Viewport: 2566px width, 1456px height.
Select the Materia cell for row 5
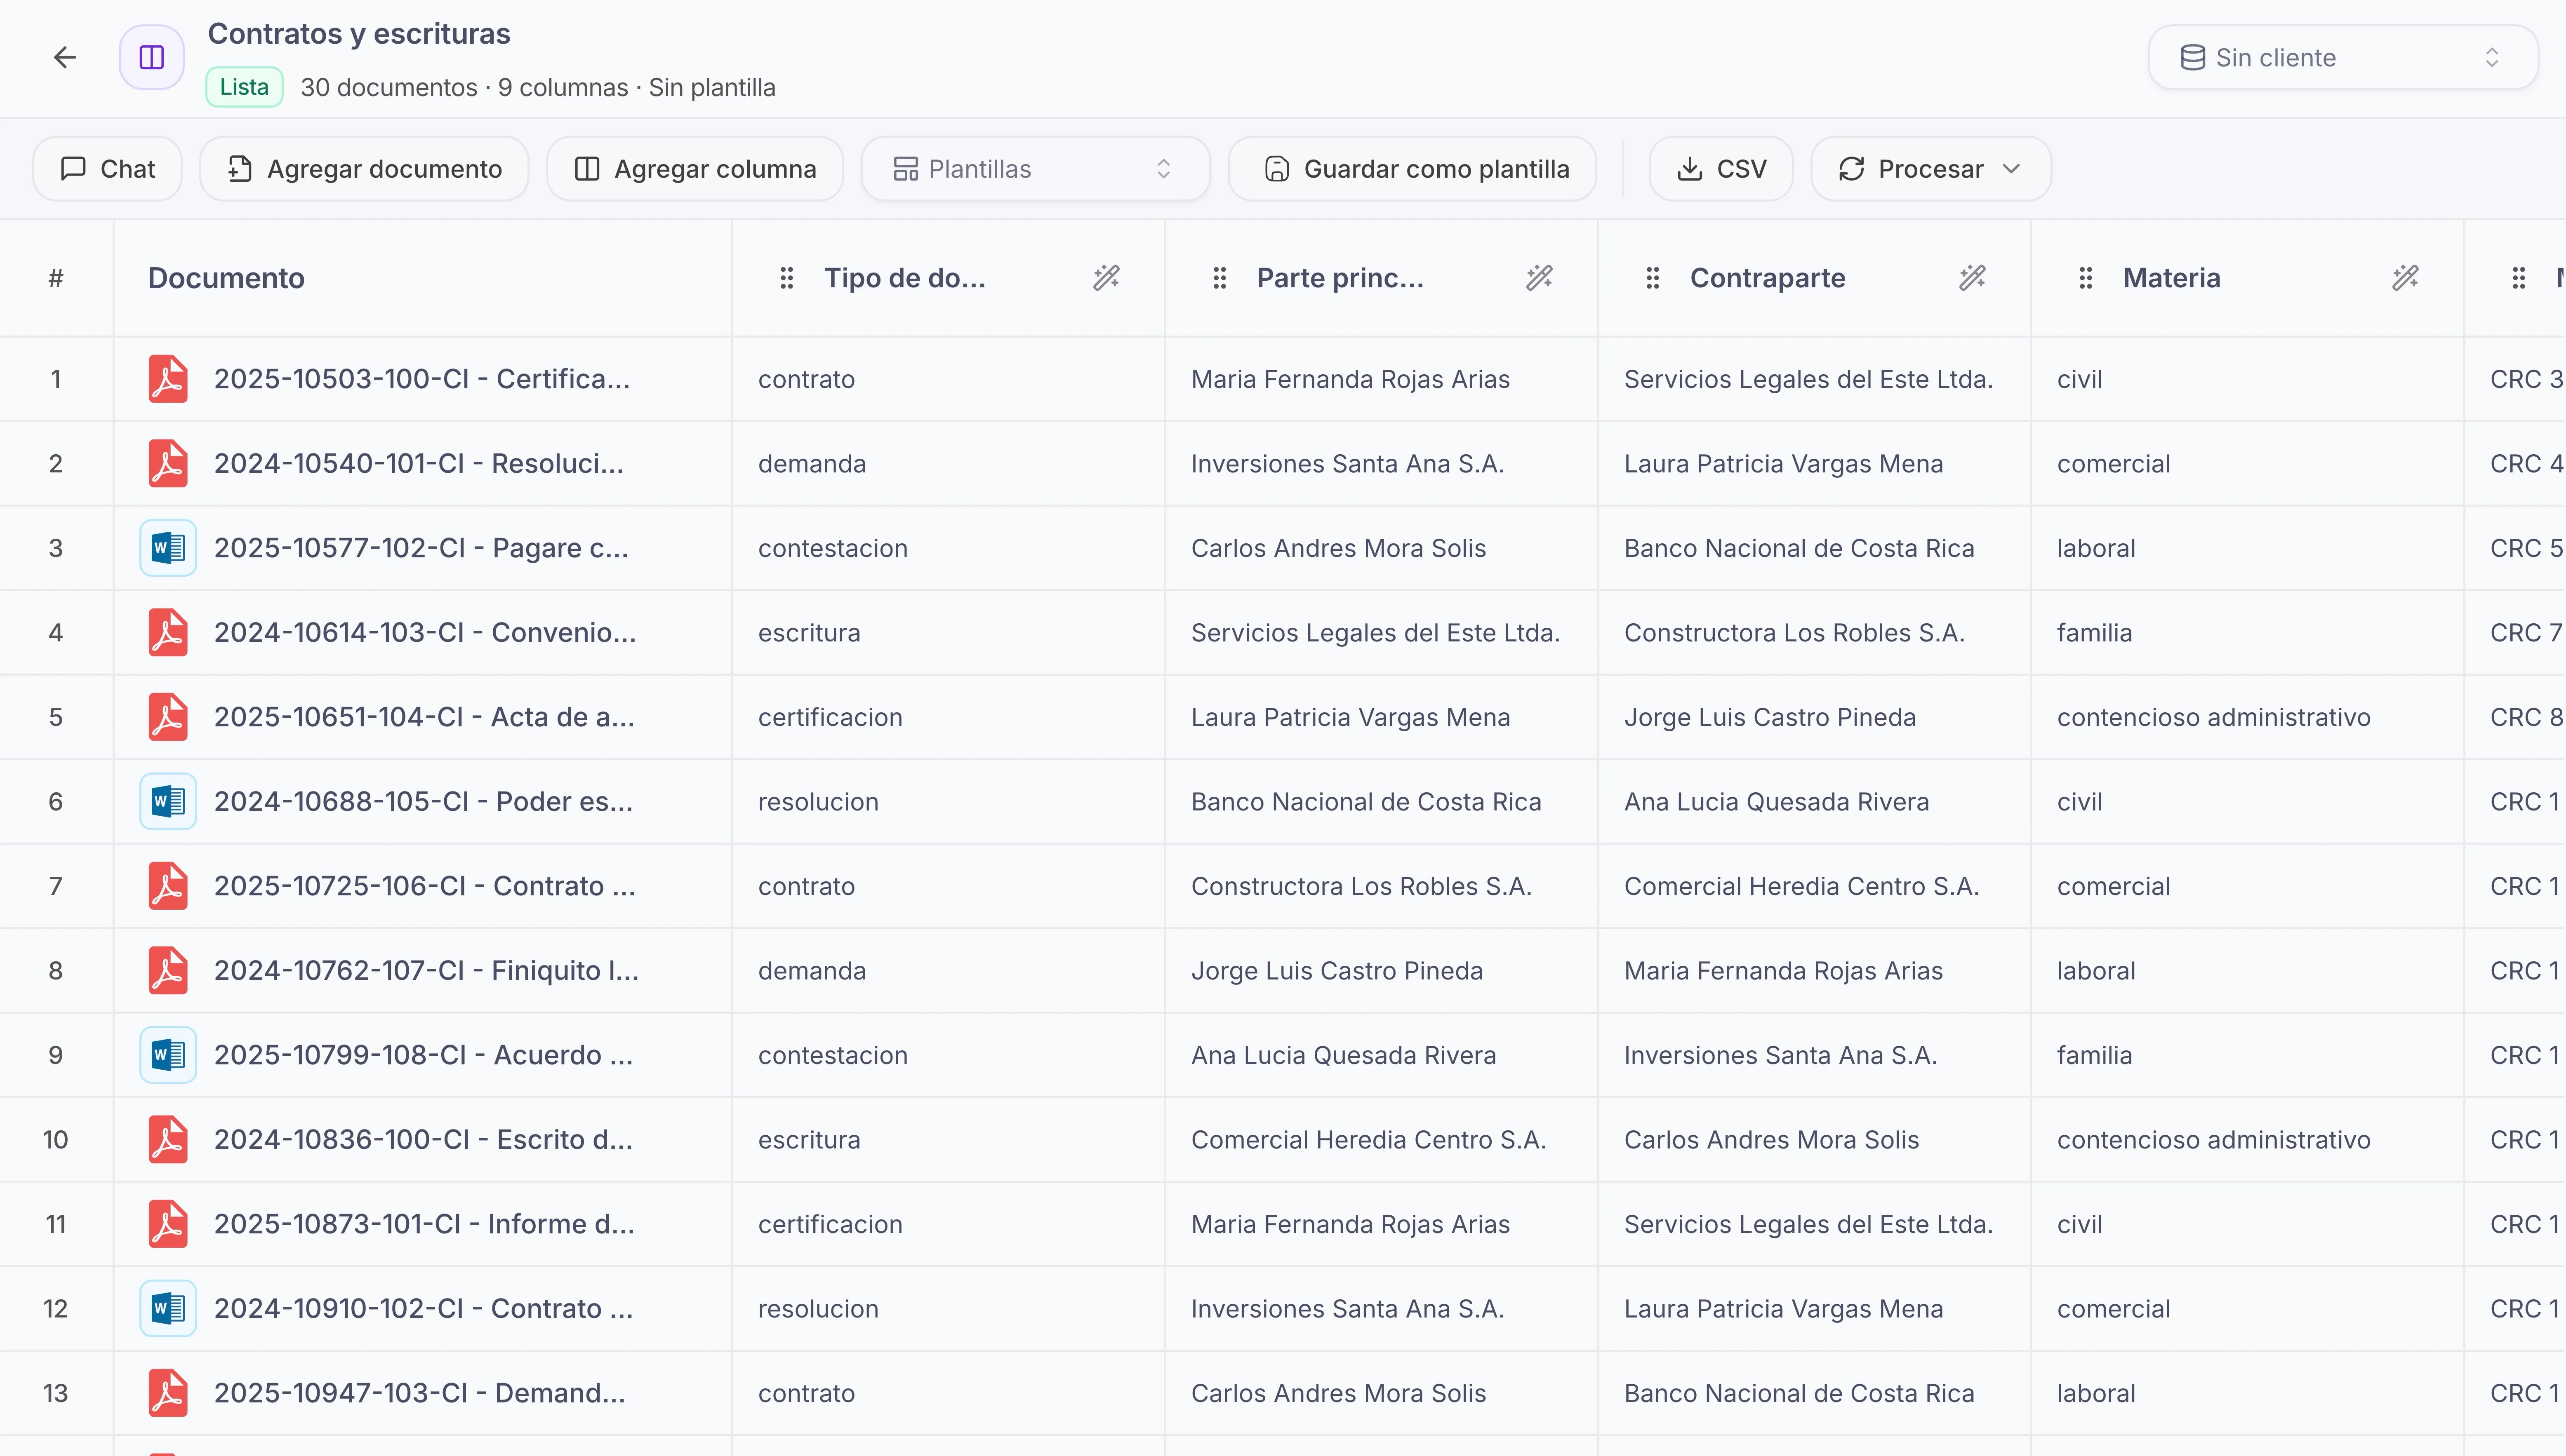[2248, 717]
